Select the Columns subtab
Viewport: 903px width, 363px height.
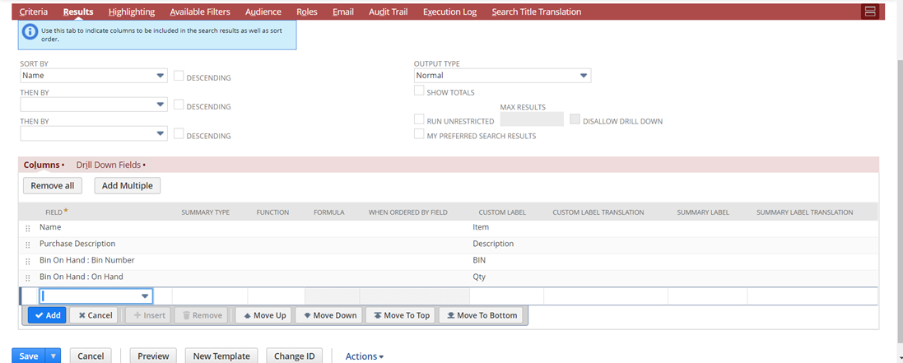(43, 165)
